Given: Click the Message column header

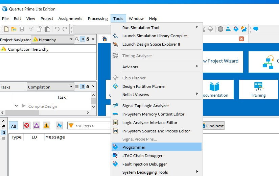Looking at the screenshot, I should click(55, 137).
